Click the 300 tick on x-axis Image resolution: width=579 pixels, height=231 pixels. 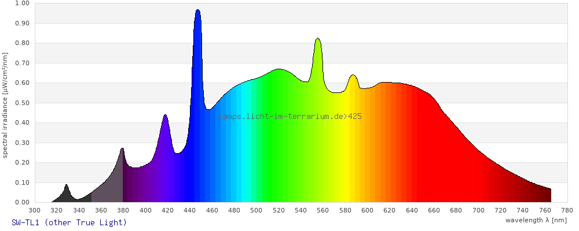35,210
